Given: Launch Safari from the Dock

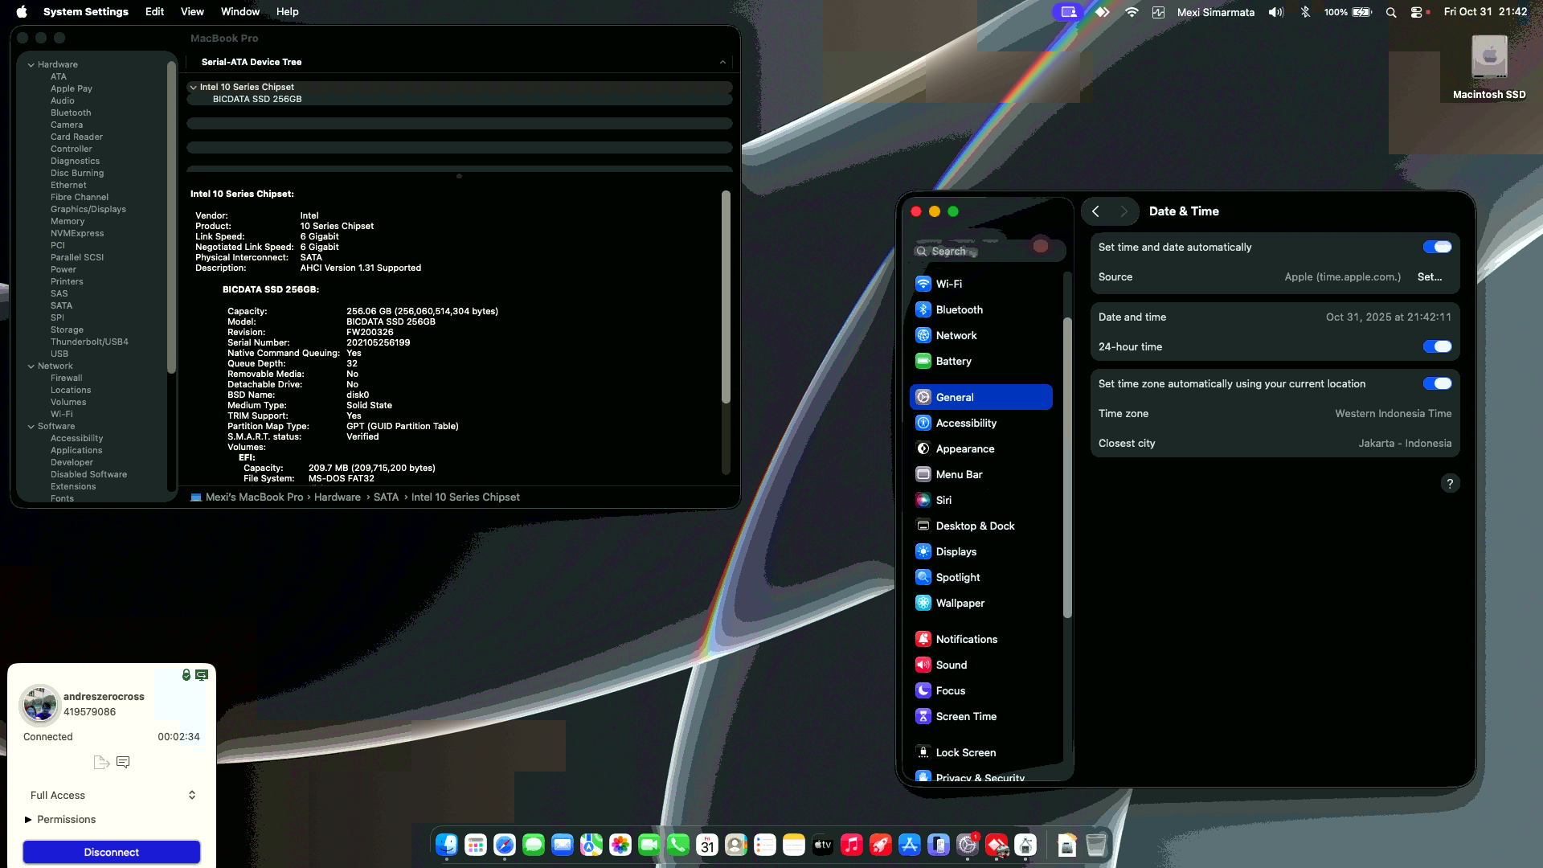Looking at the screenshot, I should [x=505, y=845].
